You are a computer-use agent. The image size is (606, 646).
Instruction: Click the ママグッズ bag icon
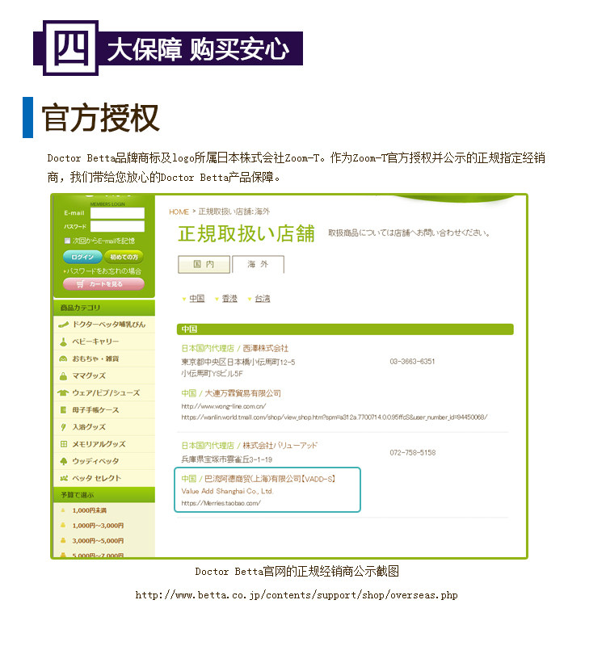point(63,375)
